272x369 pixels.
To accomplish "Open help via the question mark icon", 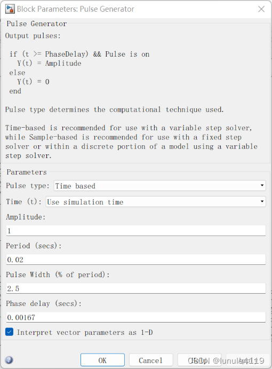I will (x=9, y=360).
